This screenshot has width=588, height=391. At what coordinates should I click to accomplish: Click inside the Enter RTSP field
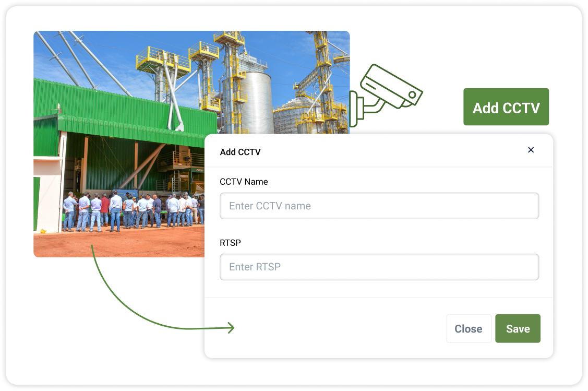pos(379,267)
